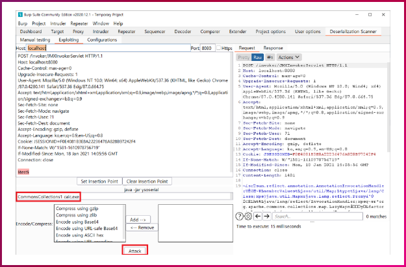Expand the Actions dropdown
This screenshot has width=406, height=267.
coord(288,57)
